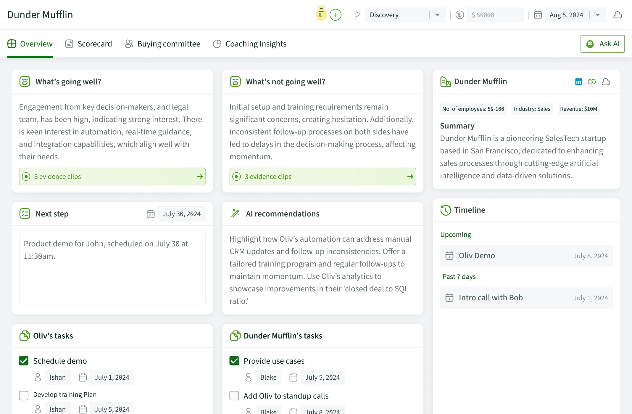Click the chain link icon in company card
Viewport: 632px width, 414px height.
click(591, 82)
